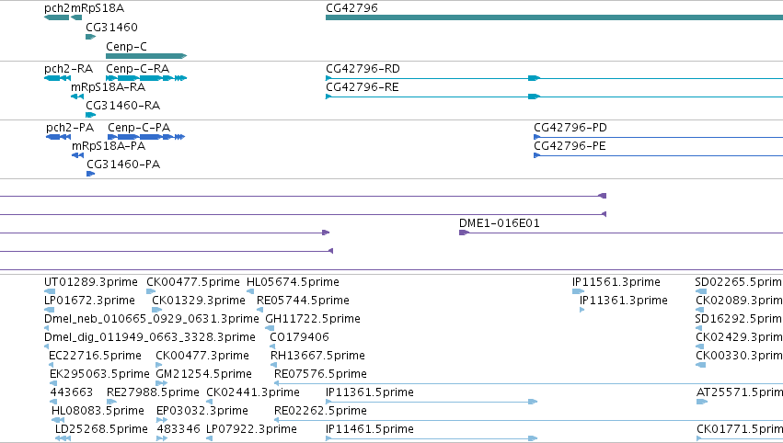Select the IP11561.3prime EST glyph
This screenshot has height=443, width=783.
click(x=578, y=291)
